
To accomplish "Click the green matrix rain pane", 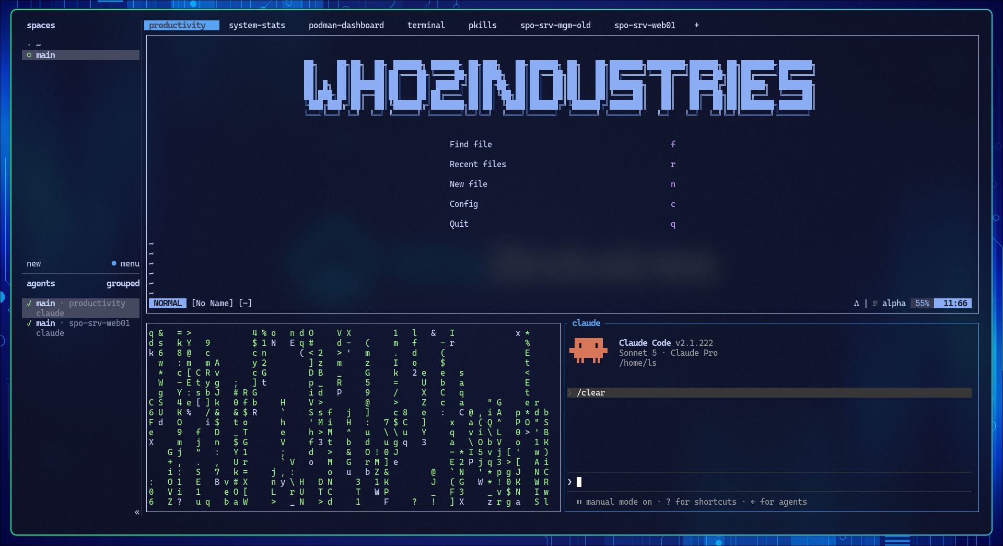I will pos(353,417).
